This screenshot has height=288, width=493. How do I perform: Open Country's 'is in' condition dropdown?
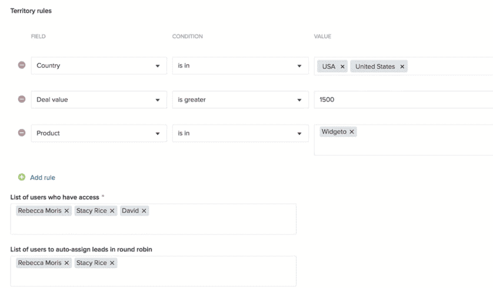(239, 66)
